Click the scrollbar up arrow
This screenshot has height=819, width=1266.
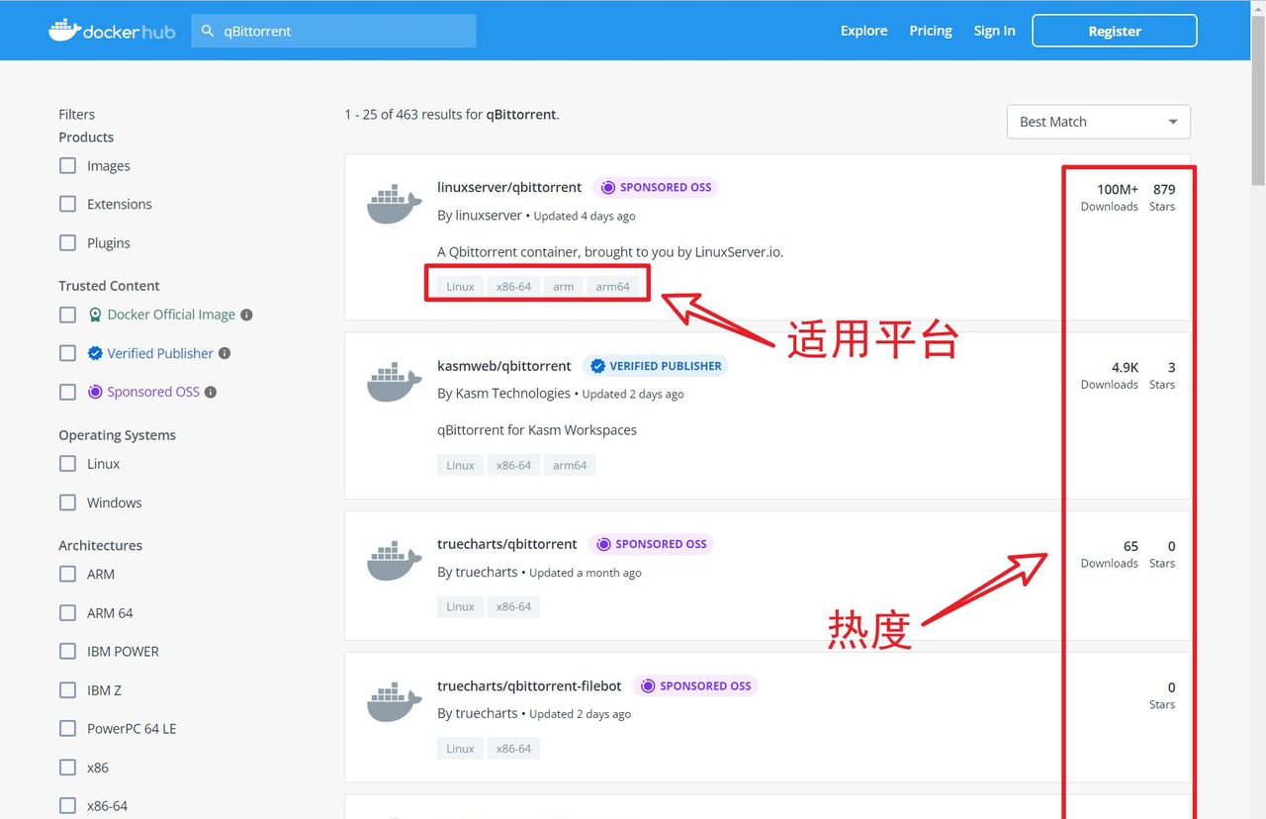[x=1258, y=8]
